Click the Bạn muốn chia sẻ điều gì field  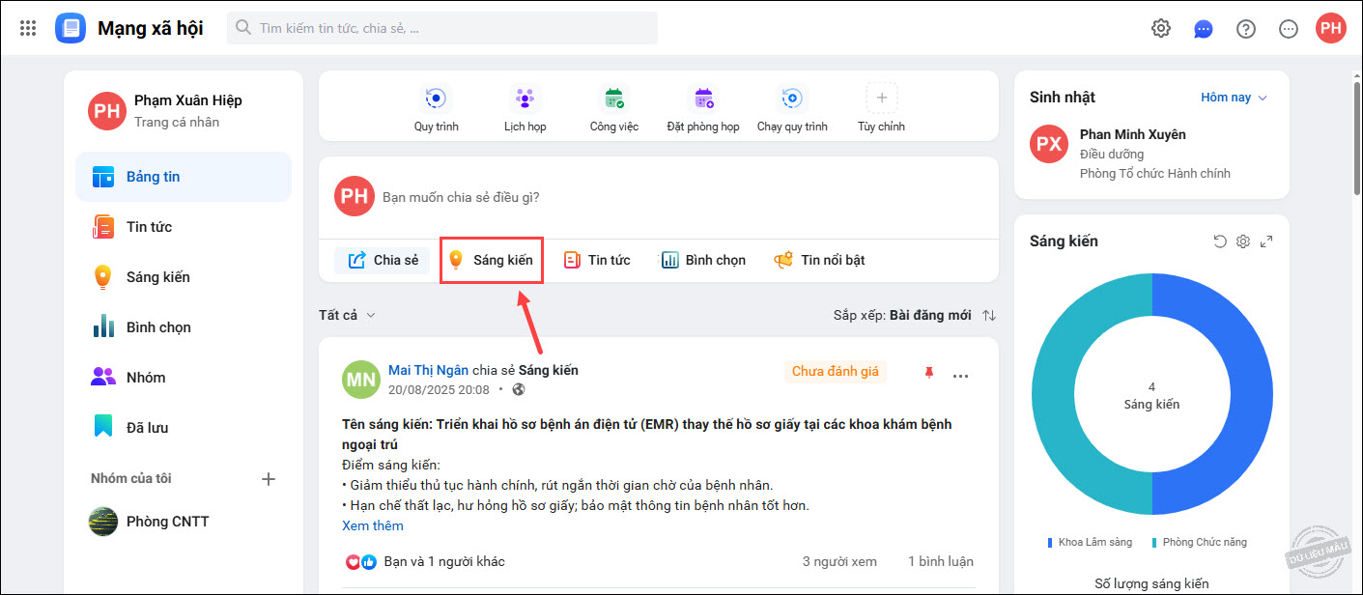pyautogui.click(x=461, y=197)
